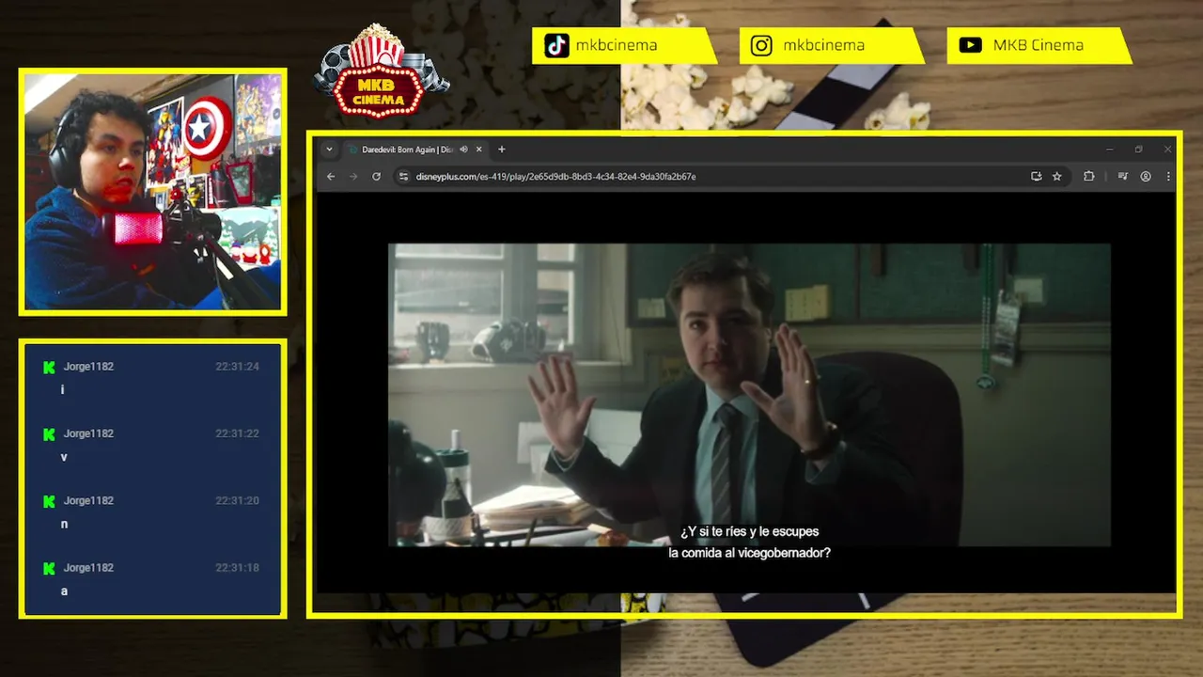
Task: Click the MKB Cinema popcorn logo
Action: [380, 71]
